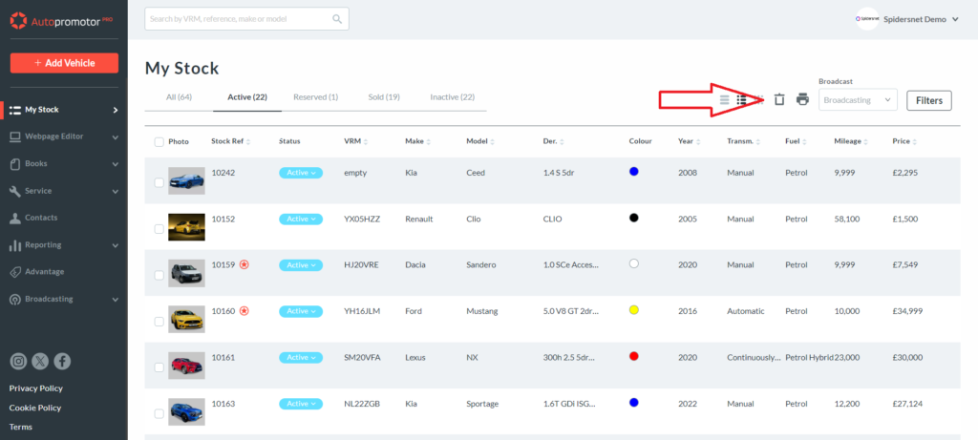Image resolution: width=978 pixels, height=440 pixels.
Task: Switch to the Sold (19) tab
Action: tap(384, 96)
